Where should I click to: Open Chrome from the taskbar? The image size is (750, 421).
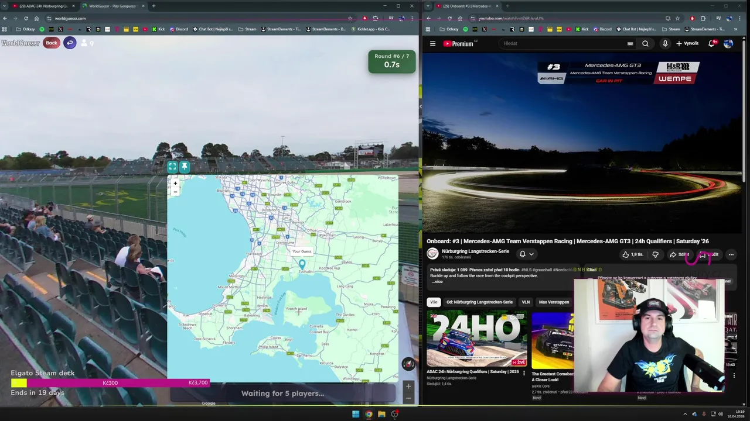(369, 414)
